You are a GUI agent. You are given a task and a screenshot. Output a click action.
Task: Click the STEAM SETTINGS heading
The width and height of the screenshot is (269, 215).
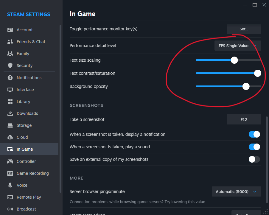tap(29, 14)
